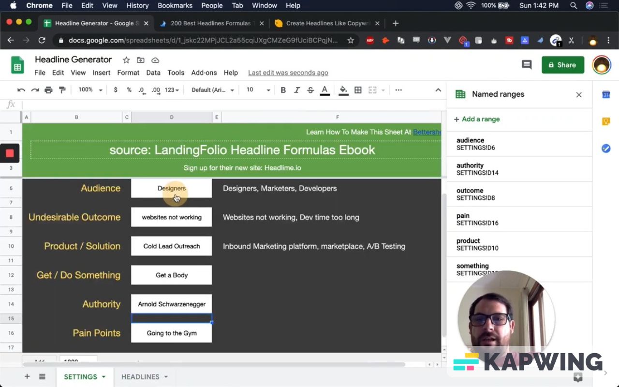Close the Named ranges panel
619x387 pixels.
[579, 95]
